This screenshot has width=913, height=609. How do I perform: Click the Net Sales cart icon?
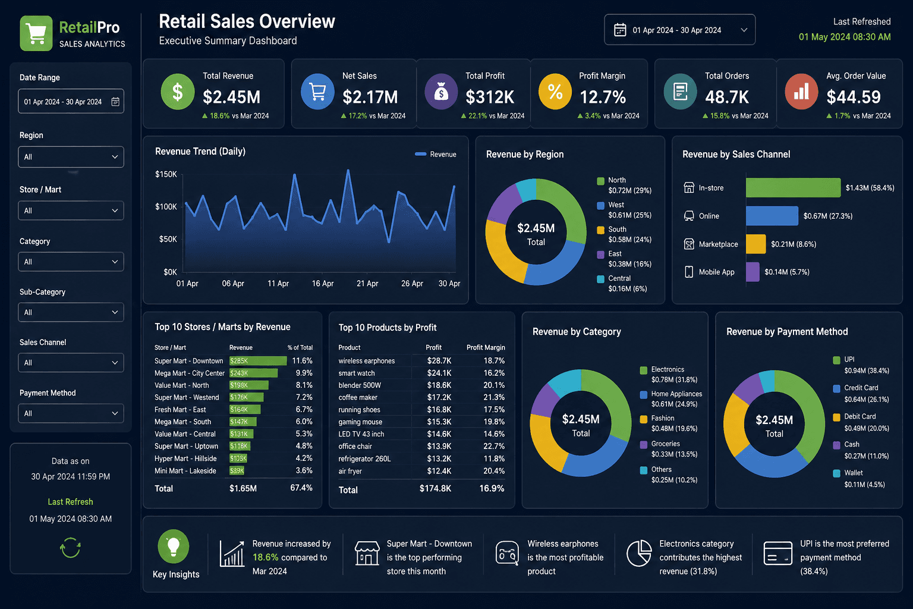coord(318,92)
